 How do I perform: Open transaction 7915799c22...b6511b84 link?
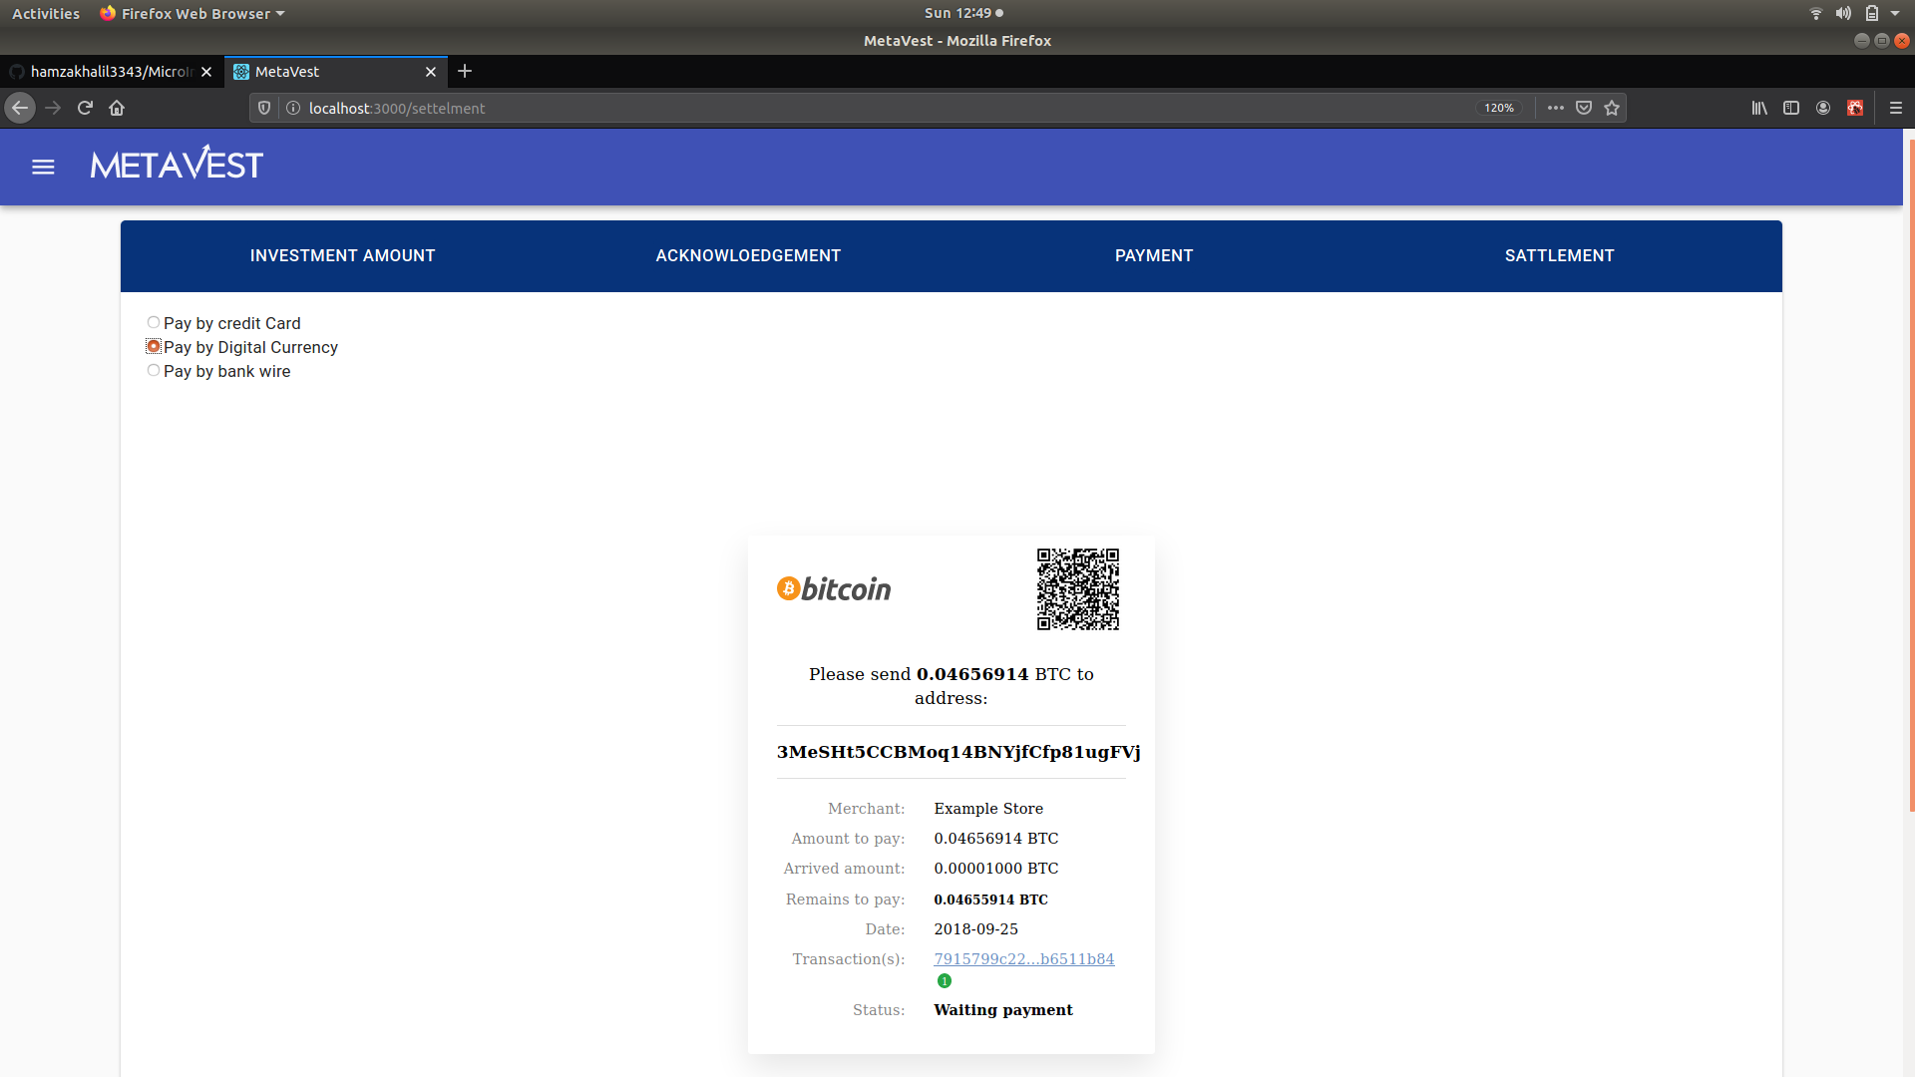tap(1023, 959)
